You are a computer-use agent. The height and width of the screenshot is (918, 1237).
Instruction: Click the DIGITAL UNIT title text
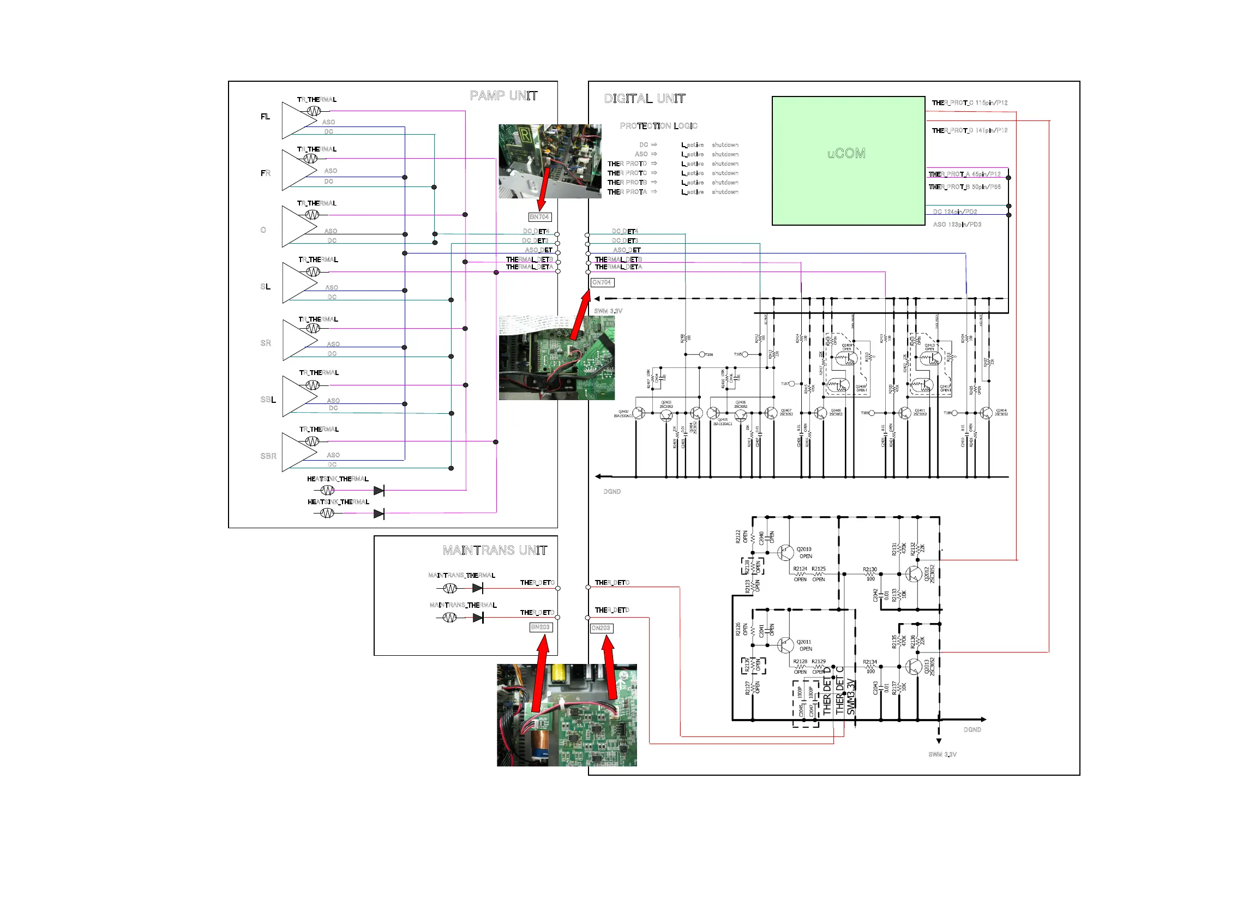(x=644, y=99)
